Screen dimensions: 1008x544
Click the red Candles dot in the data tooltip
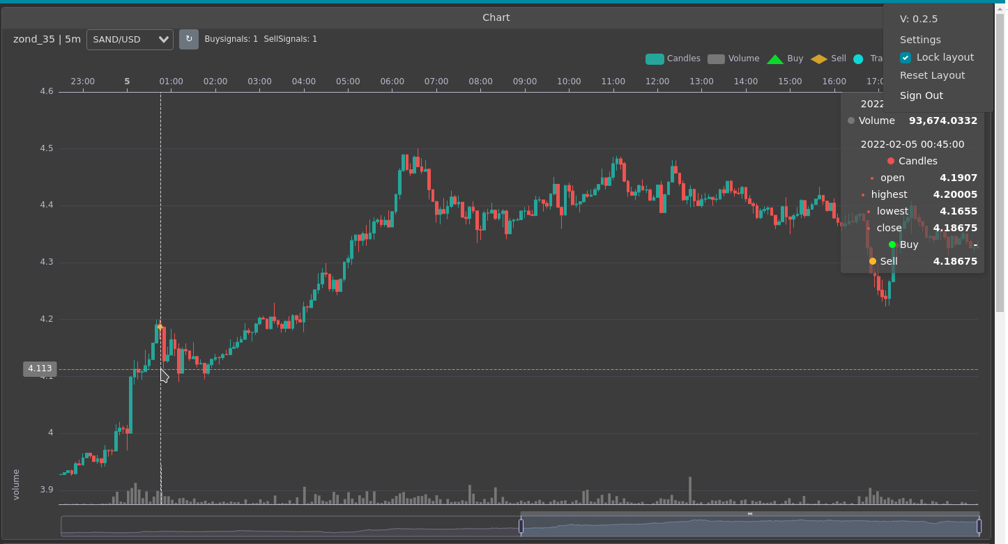tap(890, 161)
